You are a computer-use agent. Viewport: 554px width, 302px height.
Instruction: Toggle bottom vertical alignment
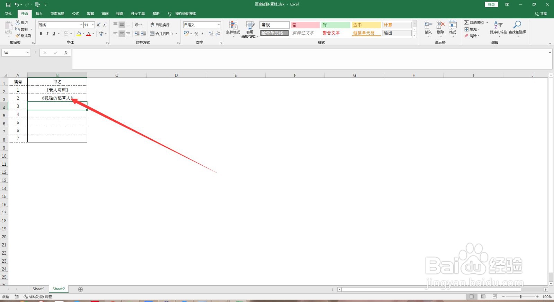[128, 25]
